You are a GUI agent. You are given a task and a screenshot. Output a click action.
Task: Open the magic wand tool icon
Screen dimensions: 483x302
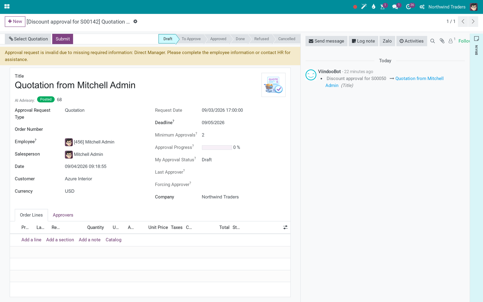pyautogui.click(x=364, y=7)
